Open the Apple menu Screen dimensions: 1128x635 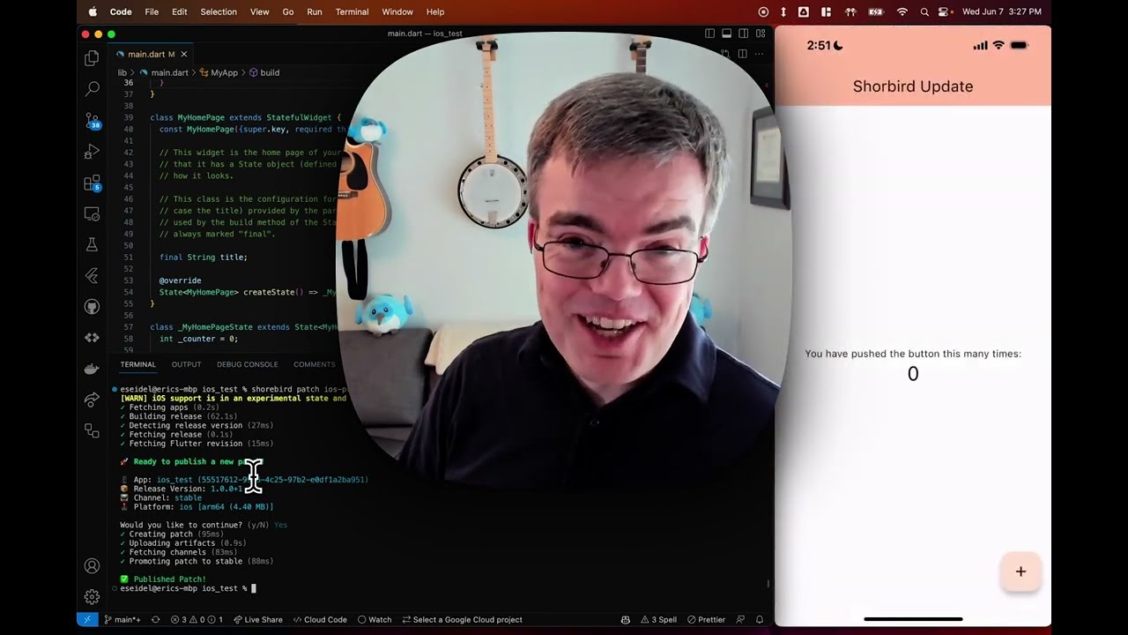coord(93,11)
